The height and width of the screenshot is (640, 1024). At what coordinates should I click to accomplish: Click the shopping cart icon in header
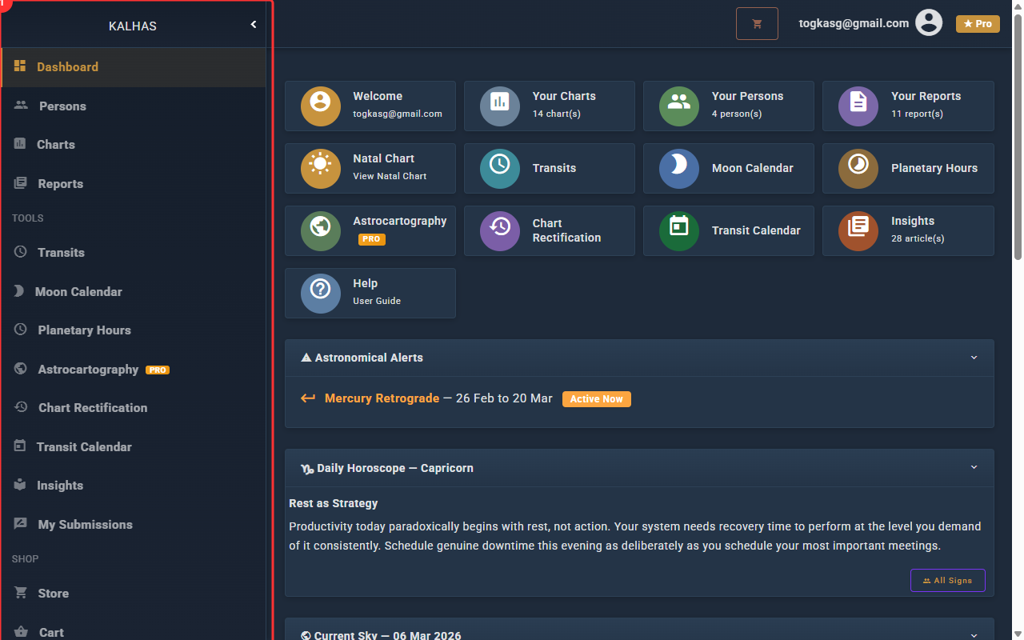point(757,24)
